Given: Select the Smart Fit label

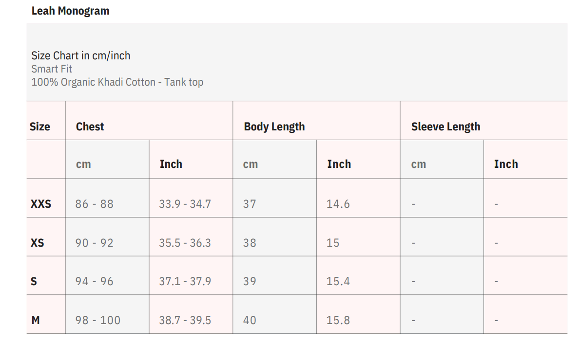Looking at the screenshot, I should pyautogui.click(x=52, y=69).
